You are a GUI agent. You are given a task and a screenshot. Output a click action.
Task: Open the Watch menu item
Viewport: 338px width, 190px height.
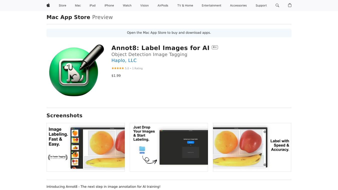(x=127, y=5)
